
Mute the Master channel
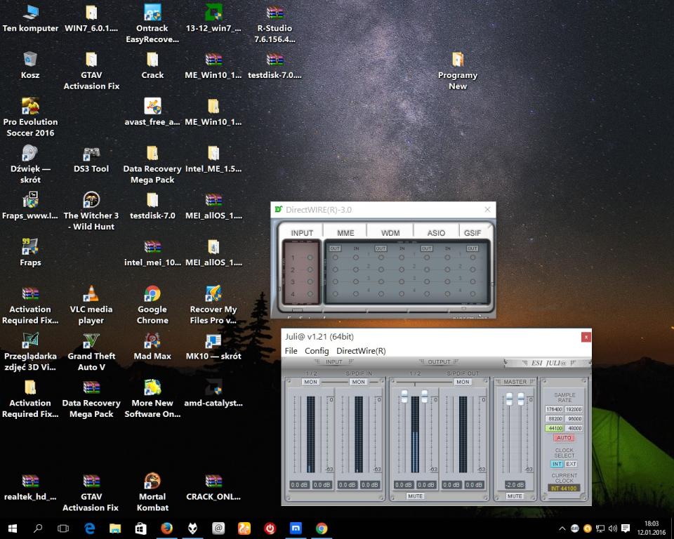coord(515,496)
